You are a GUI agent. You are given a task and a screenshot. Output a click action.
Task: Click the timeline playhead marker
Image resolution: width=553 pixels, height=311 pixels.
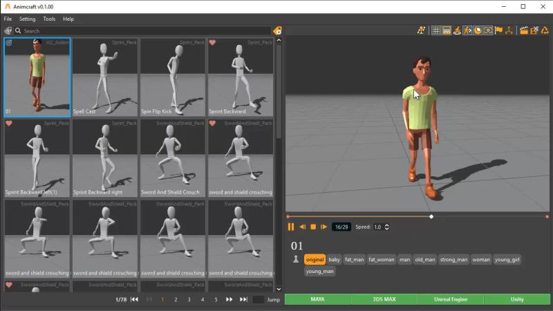431,216
